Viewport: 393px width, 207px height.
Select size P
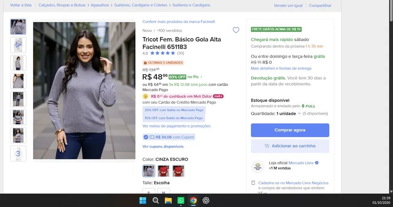click(149, 191)
